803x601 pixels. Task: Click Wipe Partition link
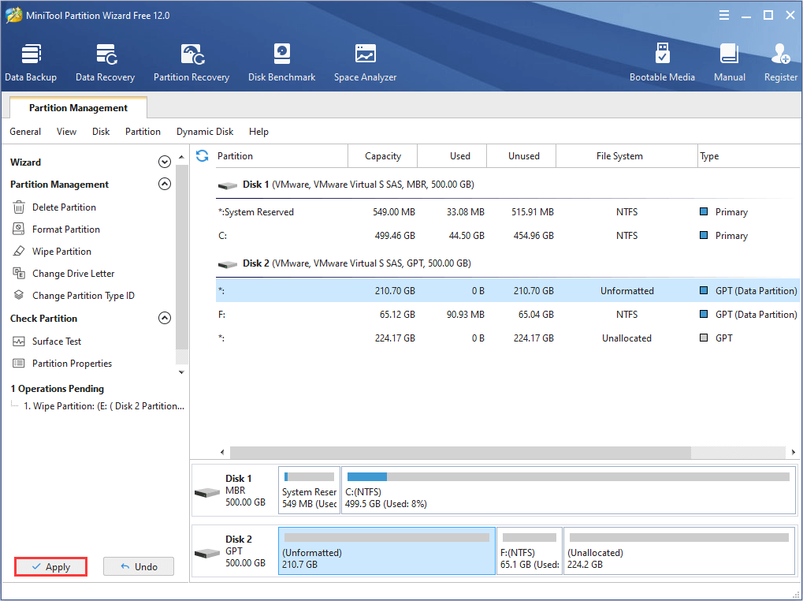tap(62, 251)
